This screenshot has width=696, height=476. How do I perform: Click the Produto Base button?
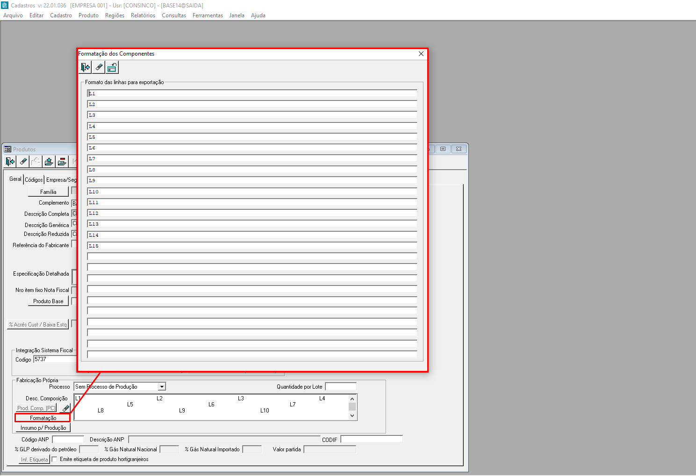pos(48,301)
